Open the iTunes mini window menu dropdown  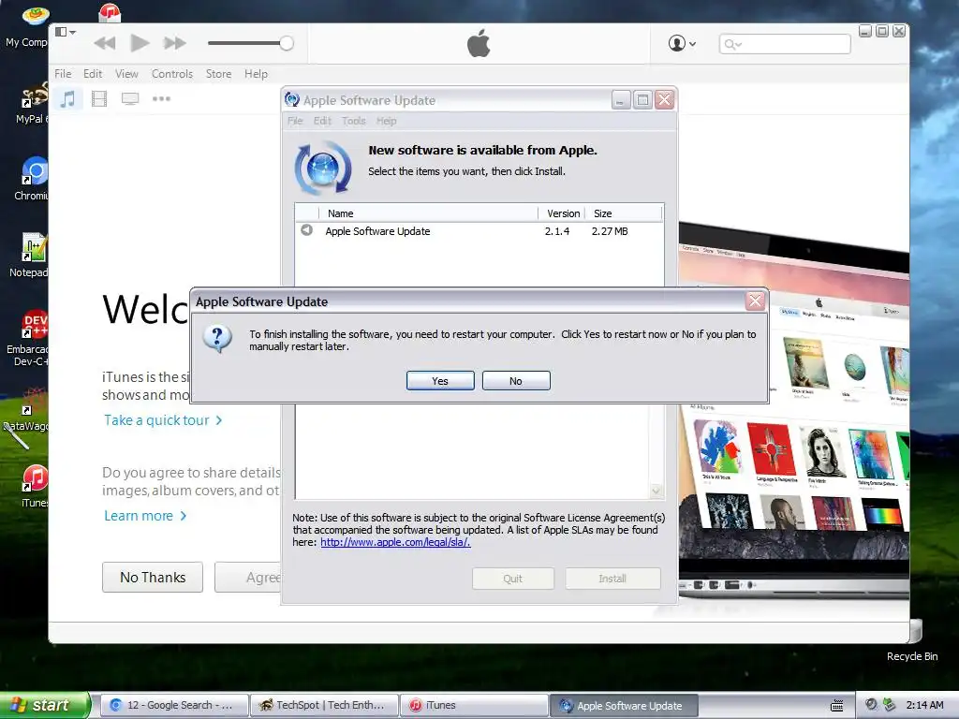(66, 32)
